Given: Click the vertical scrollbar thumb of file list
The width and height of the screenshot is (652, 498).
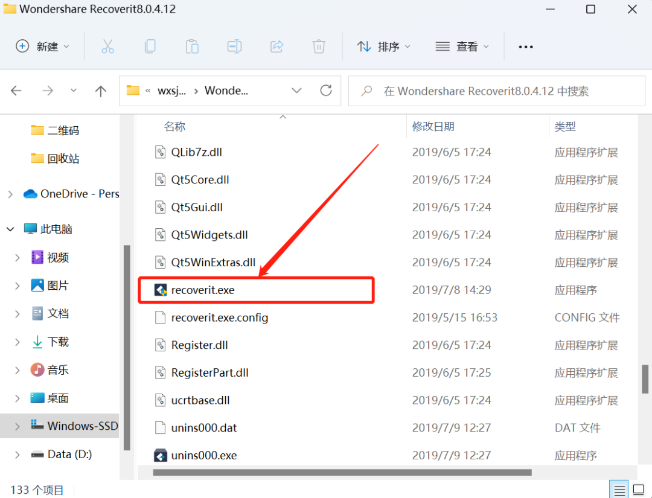Looking at the screenshot, I should pyautogui.click(x=645, y=379).
